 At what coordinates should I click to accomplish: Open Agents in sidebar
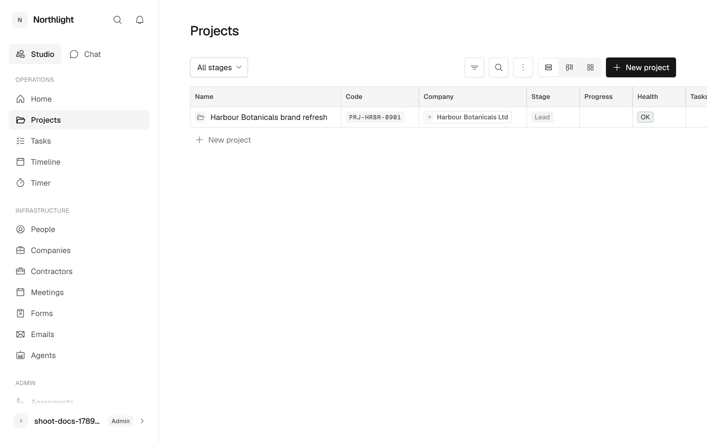(79, 355)
